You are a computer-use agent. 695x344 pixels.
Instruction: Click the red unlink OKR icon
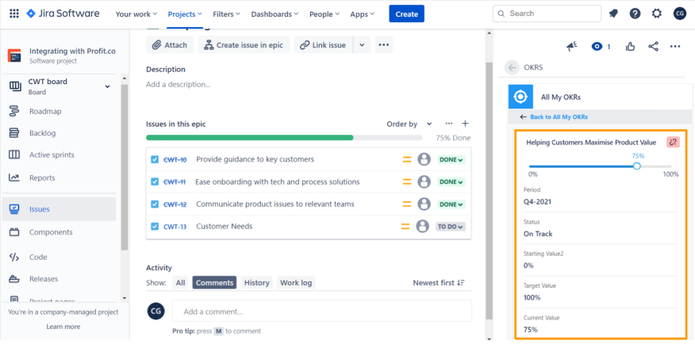click(674, 142)
